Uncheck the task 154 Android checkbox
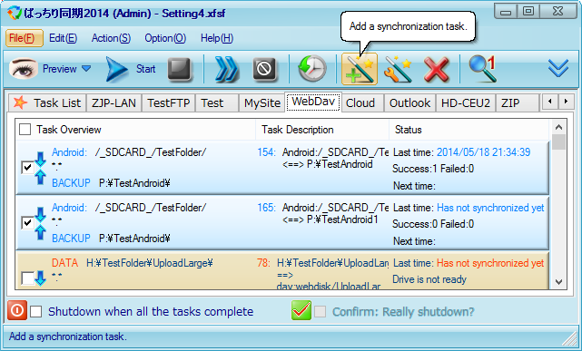The width and height of the screenshot is (582, 351). [27, 168]
